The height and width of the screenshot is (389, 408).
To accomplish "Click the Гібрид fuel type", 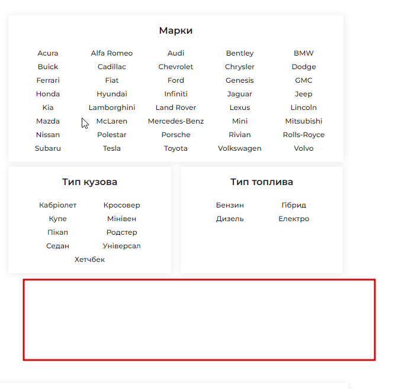I will pos(294,205).
